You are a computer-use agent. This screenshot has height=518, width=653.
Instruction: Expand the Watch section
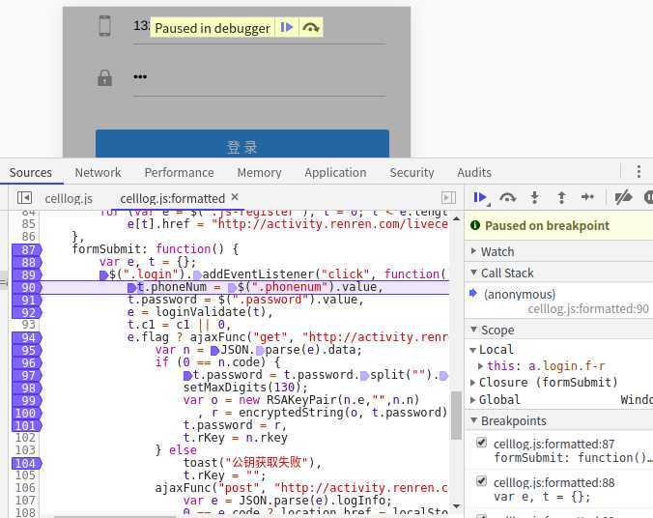tap(473, 252)
